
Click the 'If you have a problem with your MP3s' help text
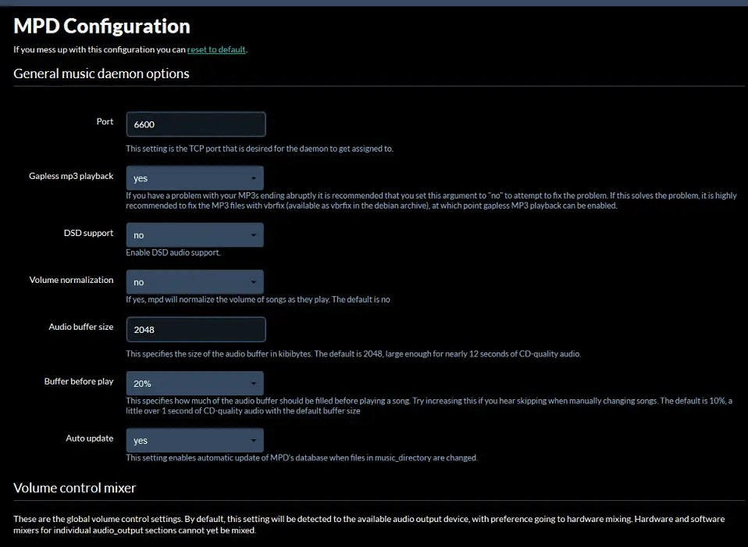(431, 201)
